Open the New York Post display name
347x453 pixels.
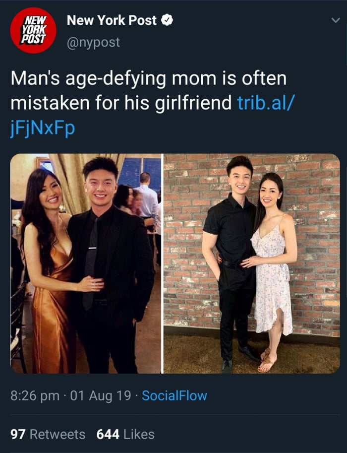112,20
